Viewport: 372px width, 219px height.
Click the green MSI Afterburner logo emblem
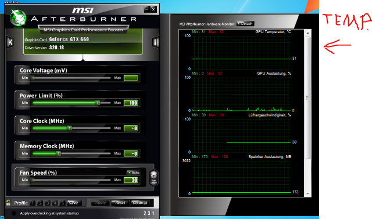click(x=18, y=18)
